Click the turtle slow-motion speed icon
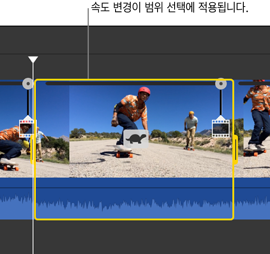270x254 pixels. click(x=136, y=139)
